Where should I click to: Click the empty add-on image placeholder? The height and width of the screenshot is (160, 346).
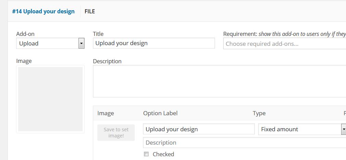pyautogui.click(x=50, y=99)
